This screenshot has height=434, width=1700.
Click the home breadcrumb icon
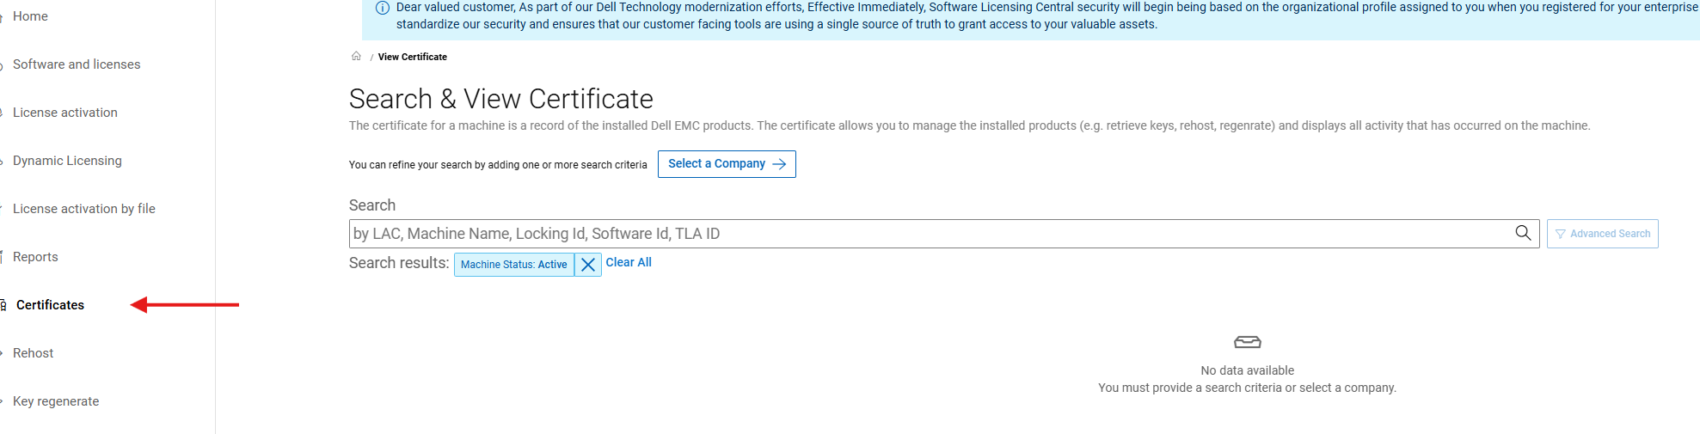356,57
